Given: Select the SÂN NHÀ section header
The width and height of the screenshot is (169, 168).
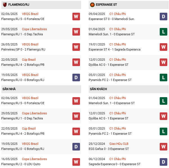Looking at the screenshot, I should click(9, 89).
